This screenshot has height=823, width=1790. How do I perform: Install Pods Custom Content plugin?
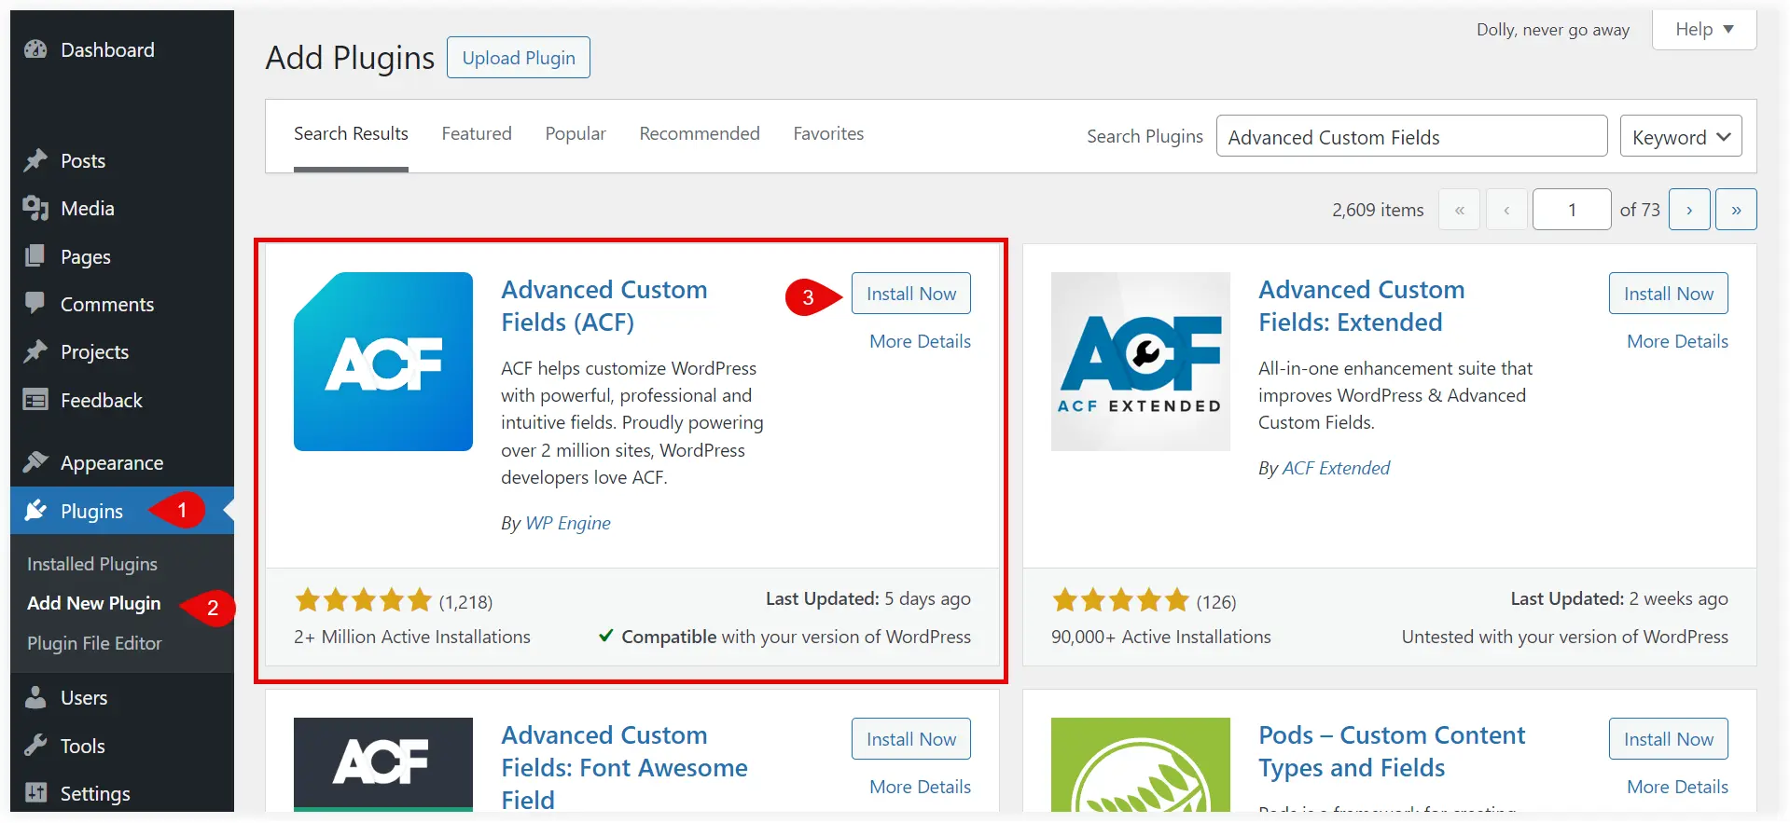pyautogui.click(x=1669, y=739)
